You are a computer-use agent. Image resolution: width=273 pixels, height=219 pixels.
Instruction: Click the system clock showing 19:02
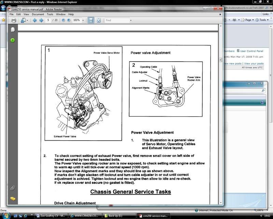point(267,216)
